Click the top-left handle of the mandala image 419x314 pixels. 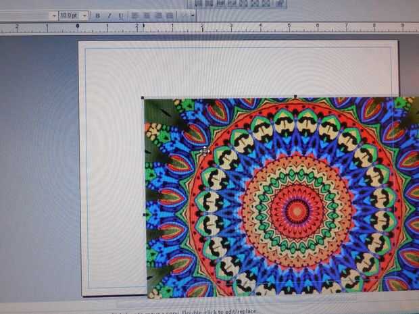coord(143,98)
